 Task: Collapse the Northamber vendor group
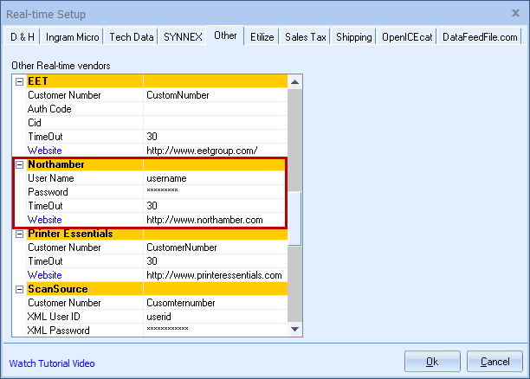(x=20, y=165)
